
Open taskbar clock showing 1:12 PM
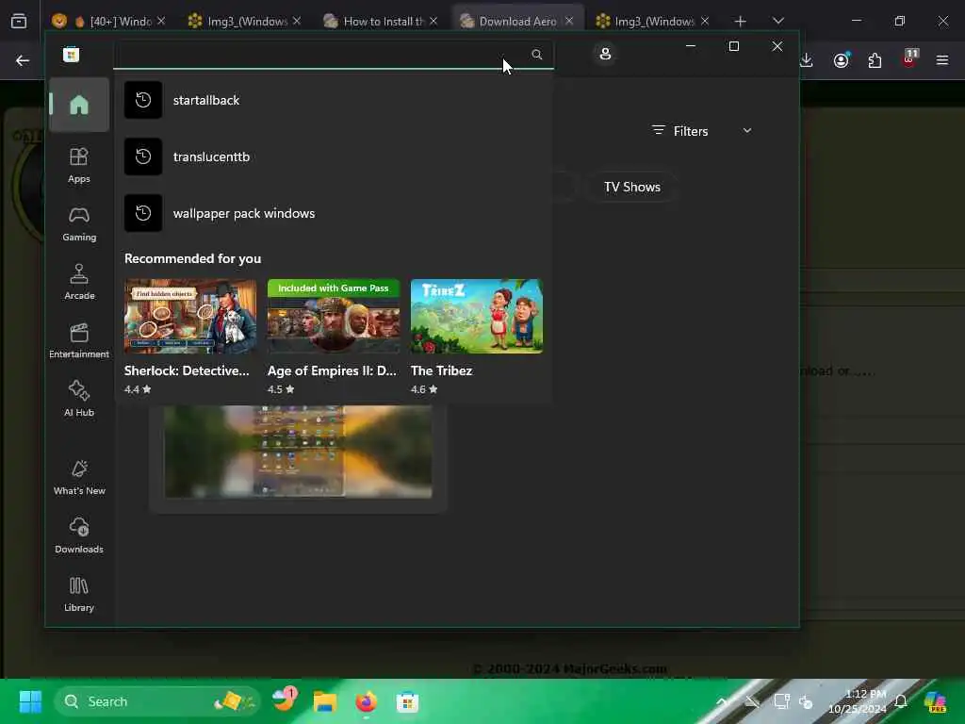(858, 701)
